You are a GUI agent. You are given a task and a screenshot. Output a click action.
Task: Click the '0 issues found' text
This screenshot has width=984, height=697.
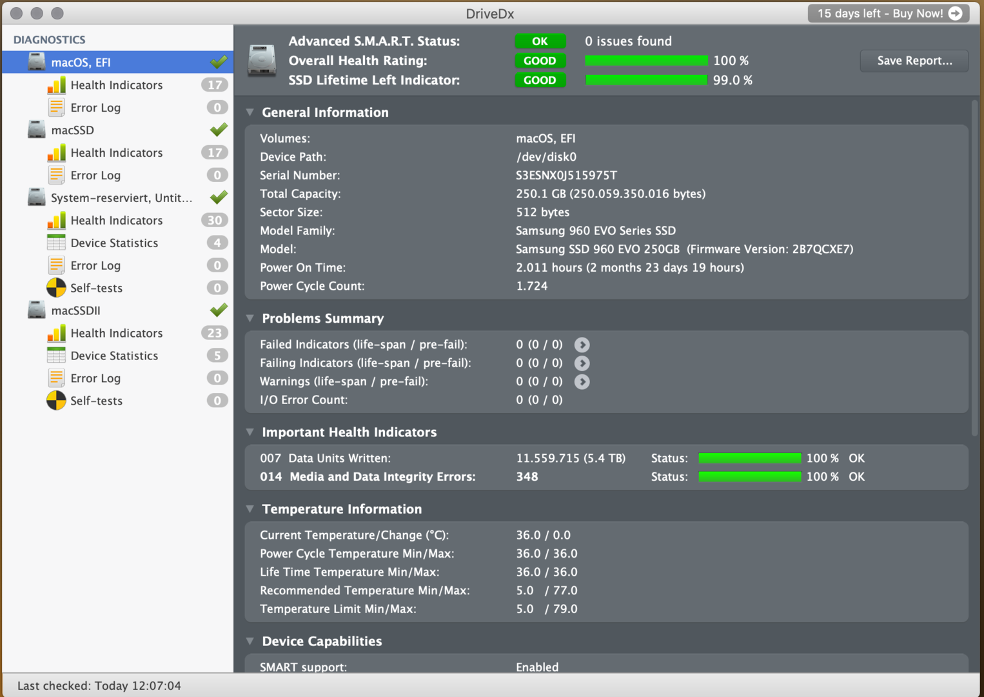[x=628, y=41]
